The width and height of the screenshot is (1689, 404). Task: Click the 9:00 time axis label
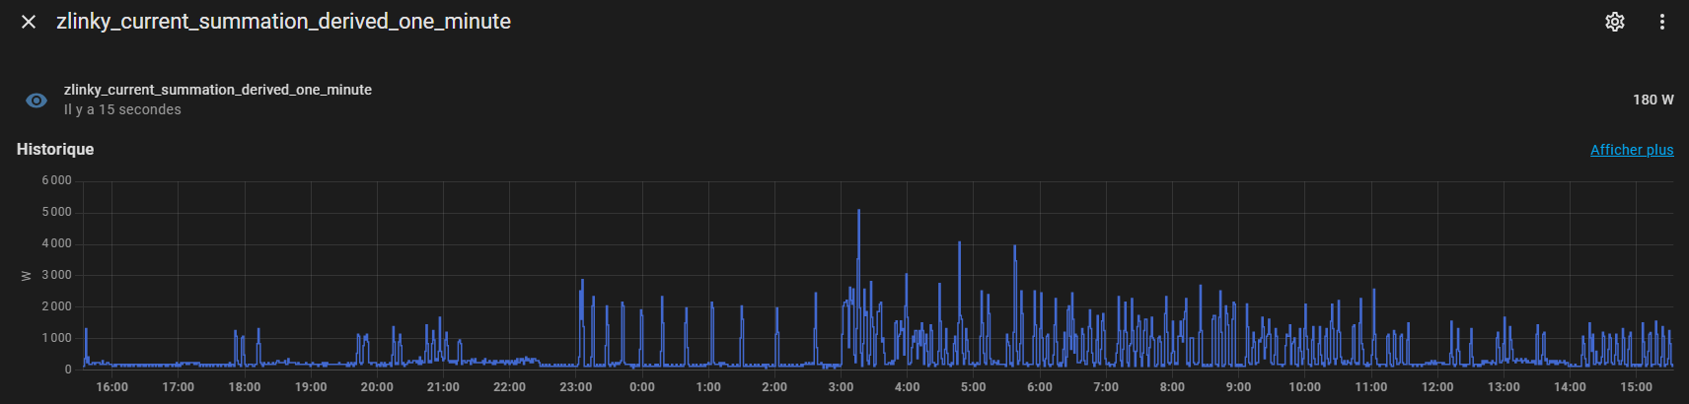click(x=1238, y=387)
